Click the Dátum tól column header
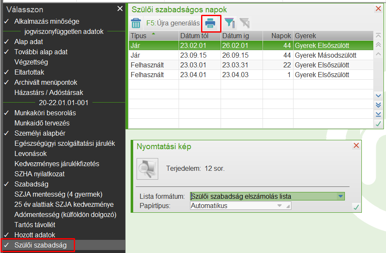The width and height of the screenshot is (386, 253). (200, 36)
